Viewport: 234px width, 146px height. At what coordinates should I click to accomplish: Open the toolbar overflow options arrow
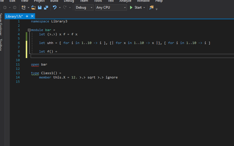point(157,9)
